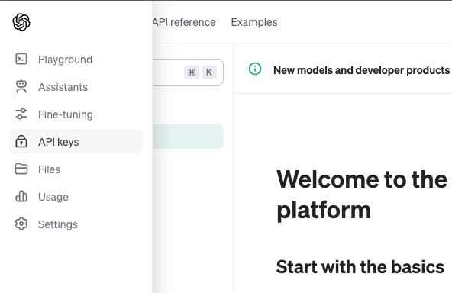The width and height of the screenshot is (452, 293).
Task: Click the Fine-tuning sliders icon
Action: 21,114
